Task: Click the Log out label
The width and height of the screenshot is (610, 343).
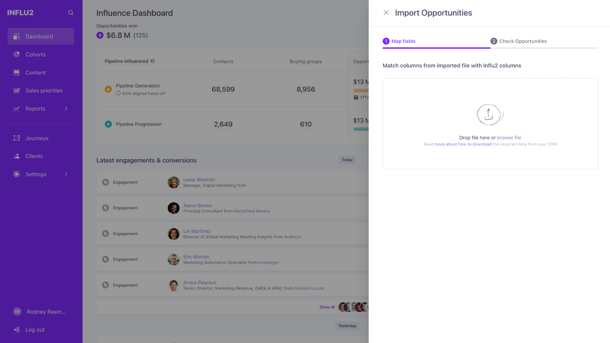Action: click(35, 330)
